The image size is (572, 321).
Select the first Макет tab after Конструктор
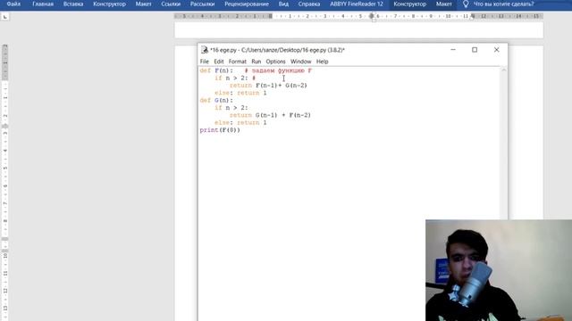(143, 4)
